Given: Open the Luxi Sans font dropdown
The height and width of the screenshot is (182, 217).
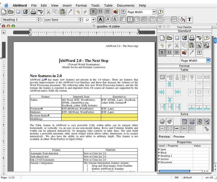Looking at the screenshot, I should (63, 19).
